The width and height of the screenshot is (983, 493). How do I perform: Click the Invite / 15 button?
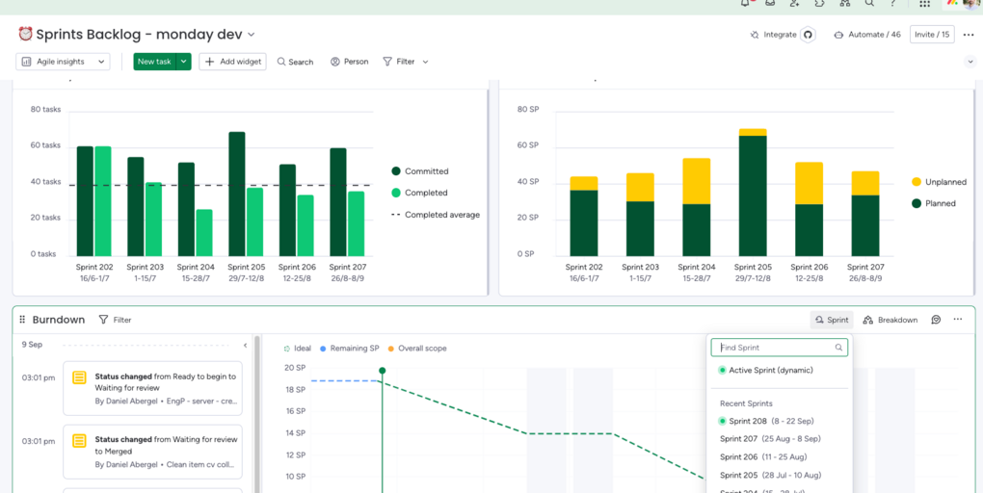932,35
